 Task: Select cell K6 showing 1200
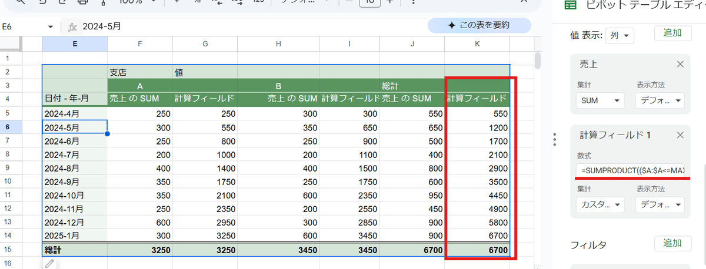coord(477,126)
